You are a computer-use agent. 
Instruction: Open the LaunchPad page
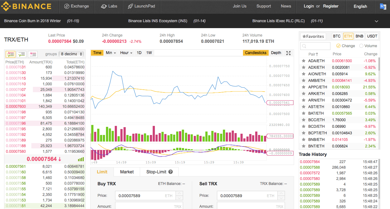[x=141, y=6]
